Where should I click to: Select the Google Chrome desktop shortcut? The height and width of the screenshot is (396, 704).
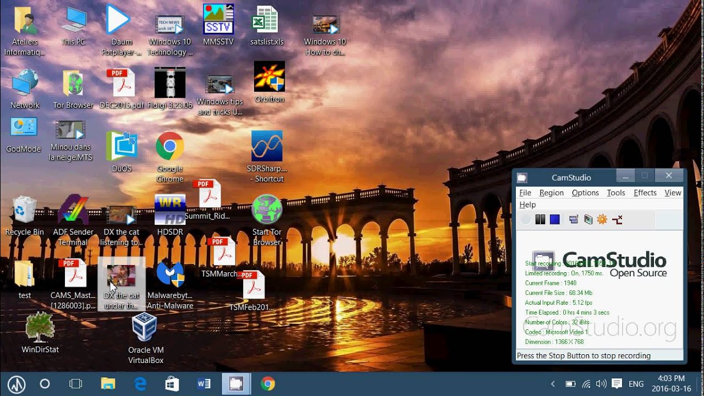pos(170,157)
